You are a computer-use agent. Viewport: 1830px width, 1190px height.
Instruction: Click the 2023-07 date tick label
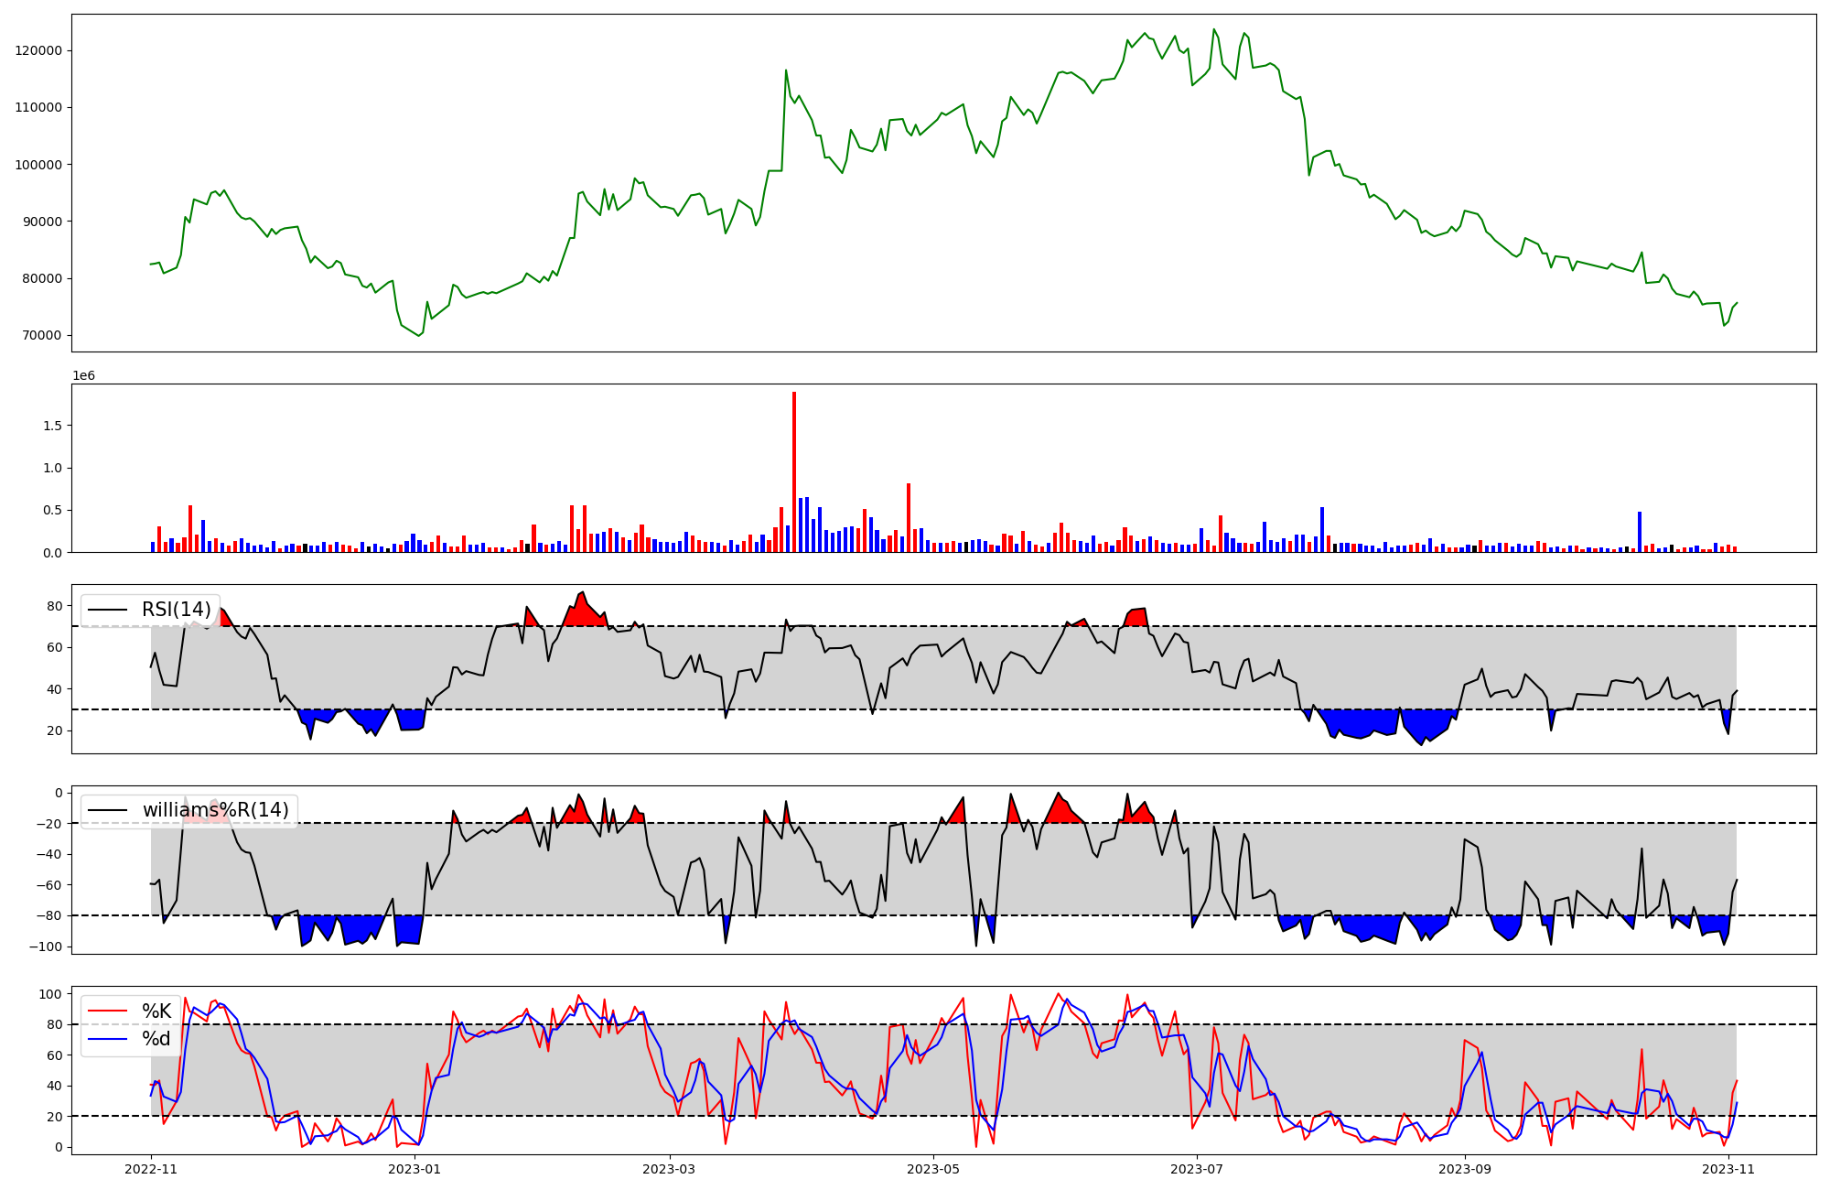(x=1197, y=1169)
